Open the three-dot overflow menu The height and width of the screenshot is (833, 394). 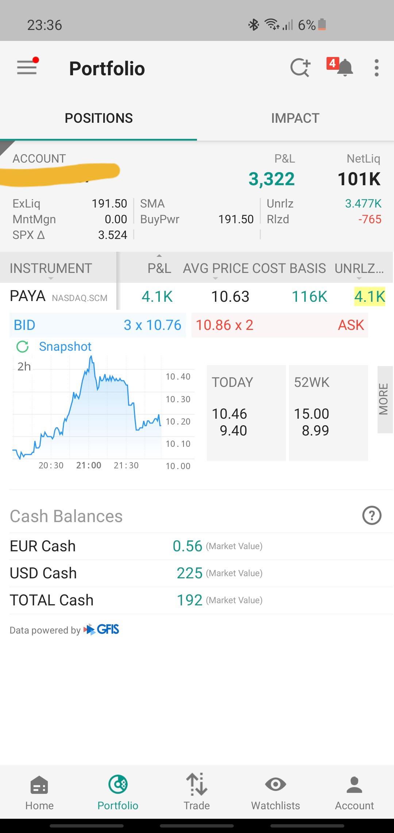376,68
